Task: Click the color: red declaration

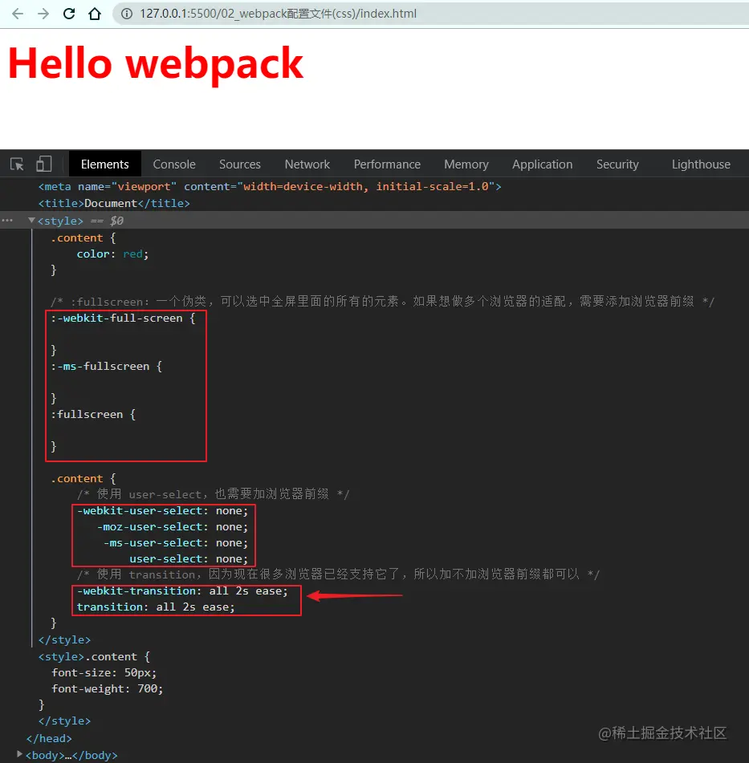Action: (x=112, y=254)
